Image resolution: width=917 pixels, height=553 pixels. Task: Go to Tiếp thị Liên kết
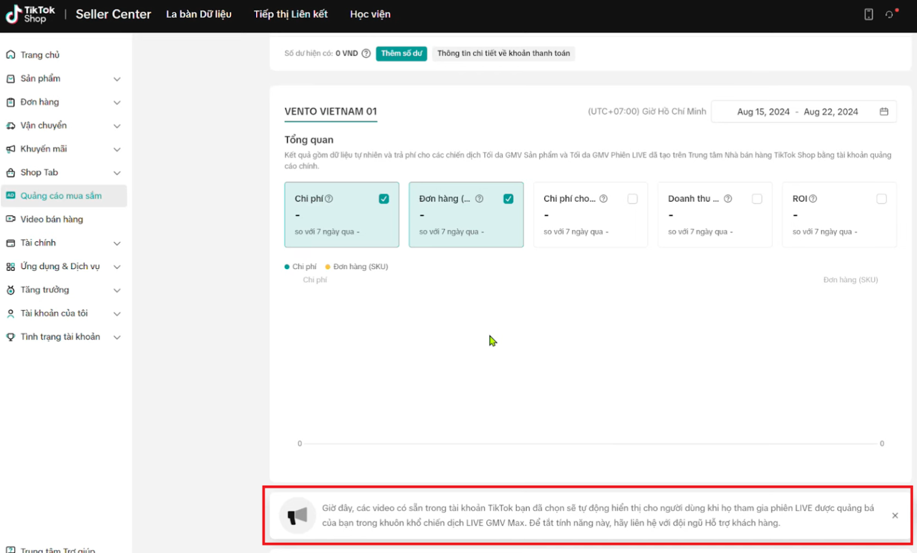coord(290,14)
